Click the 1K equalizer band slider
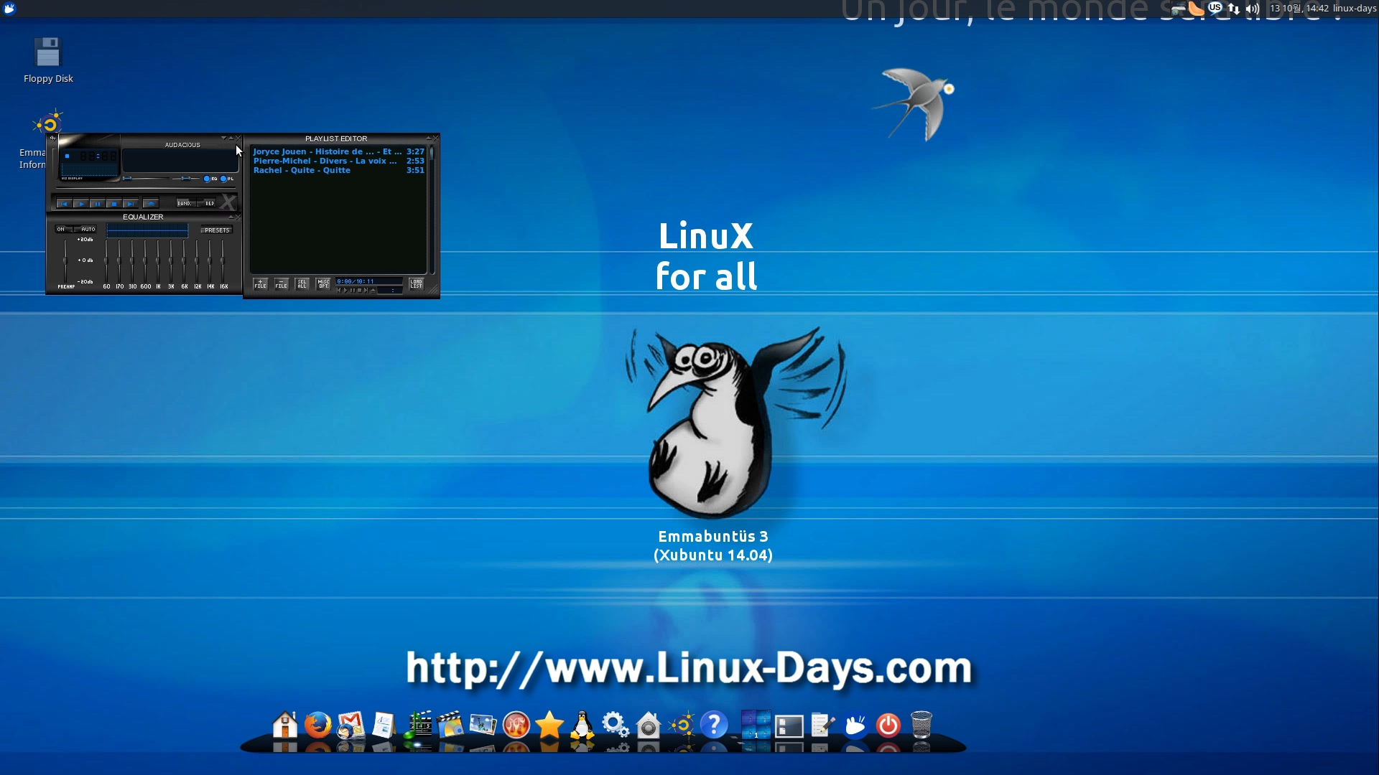This screenshot has width=1379, height=775. coord(158,261)
